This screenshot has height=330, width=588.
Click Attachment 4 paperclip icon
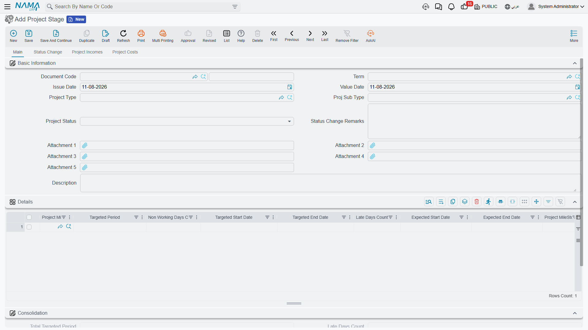pyautogui.click(x=373, y=156)
